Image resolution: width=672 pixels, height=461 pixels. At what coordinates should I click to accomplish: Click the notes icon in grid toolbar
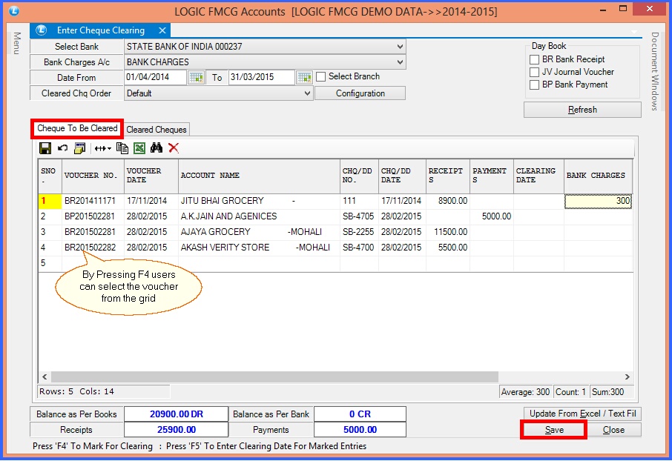pyautogui.click(x=79, y=148)
